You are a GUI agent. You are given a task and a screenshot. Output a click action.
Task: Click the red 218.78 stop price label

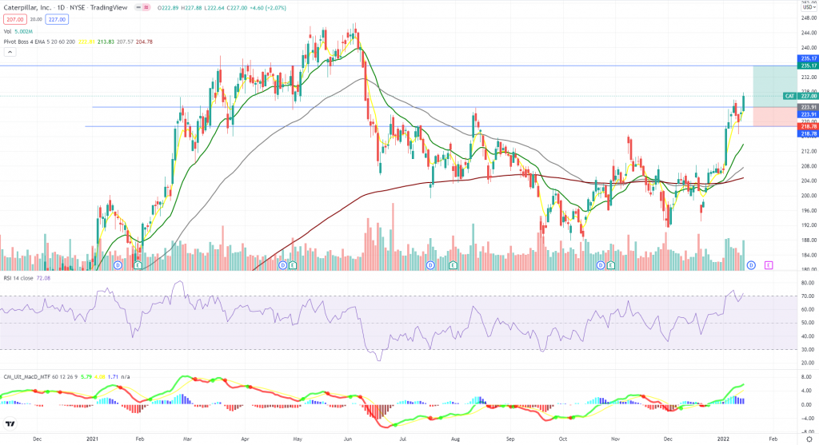pyautogui.click(x=809, y=127)
